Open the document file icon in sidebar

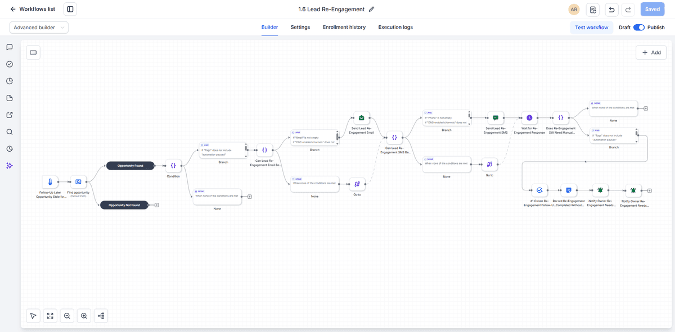pos(10,98)
